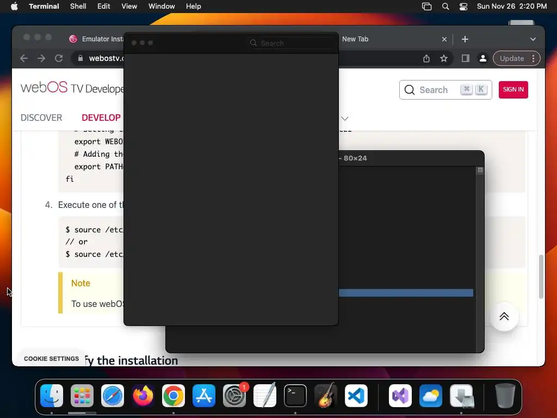Open the Edit menu
This screenshot has height=418, width=557.
tap(104, 7)
